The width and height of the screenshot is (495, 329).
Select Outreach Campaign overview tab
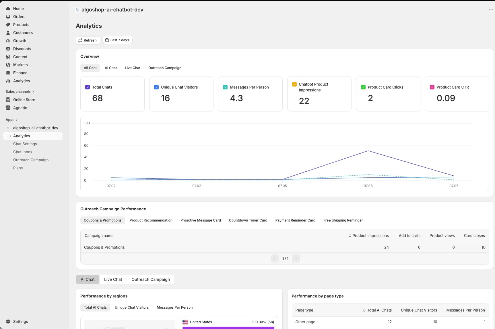point(165,68)
